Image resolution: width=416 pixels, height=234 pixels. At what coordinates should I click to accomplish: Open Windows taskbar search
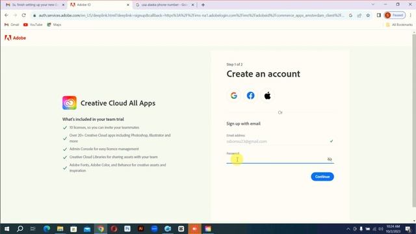point(20,229)
